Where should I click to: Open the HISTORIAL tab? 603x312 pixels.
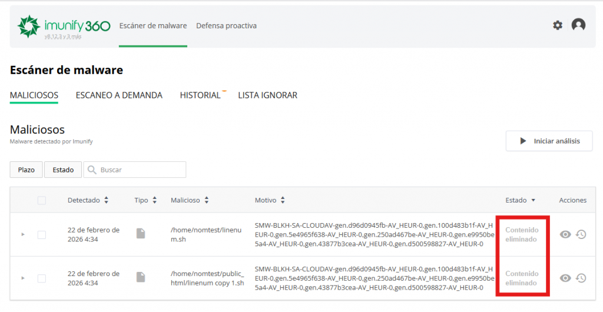(200, 95)
